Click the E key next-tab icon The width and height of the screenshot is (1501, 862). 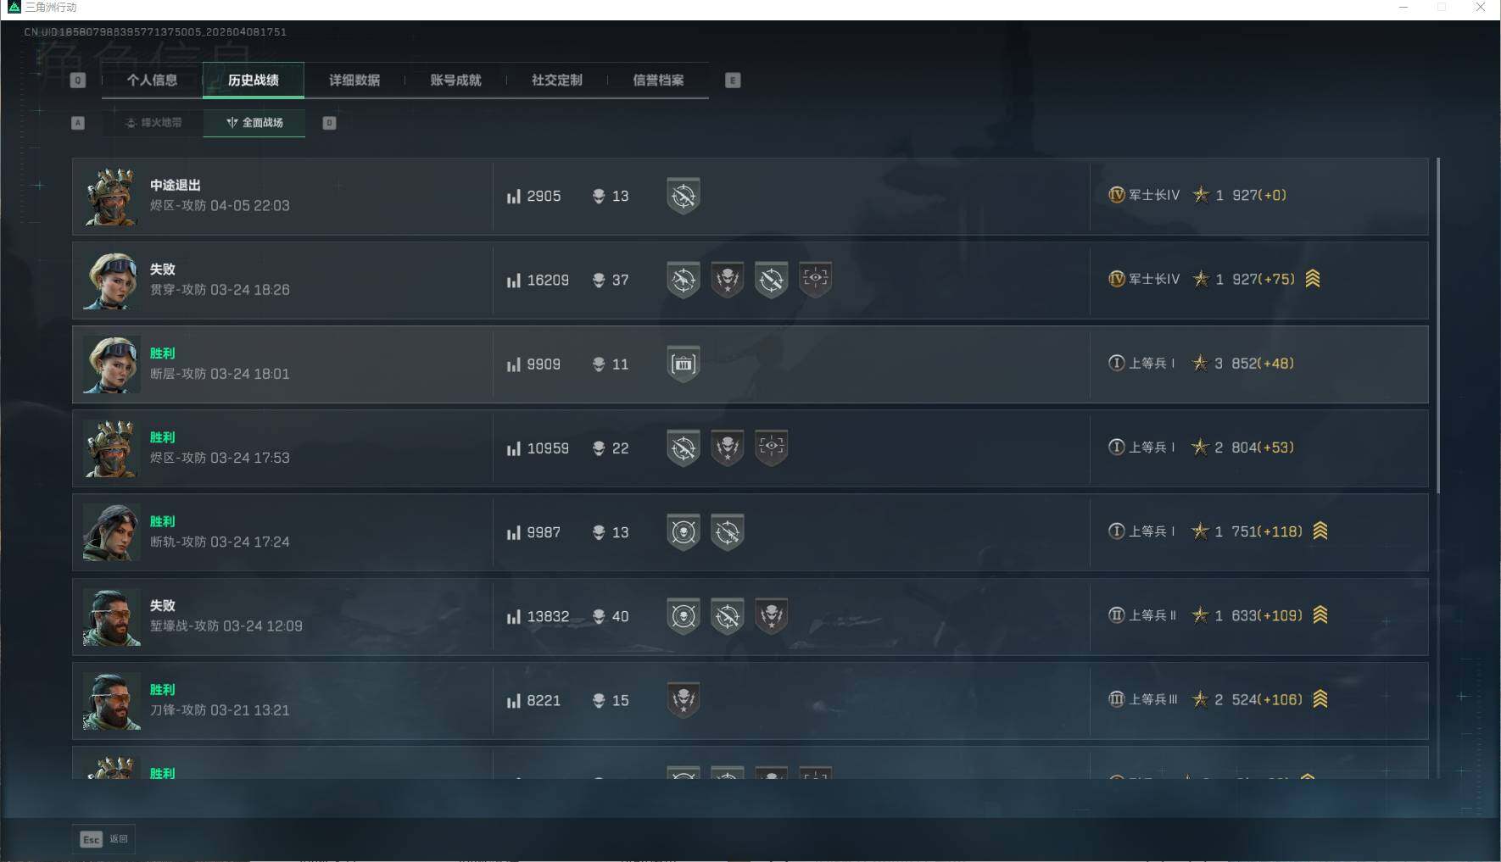pyautogui.click(x=733, y=81)
